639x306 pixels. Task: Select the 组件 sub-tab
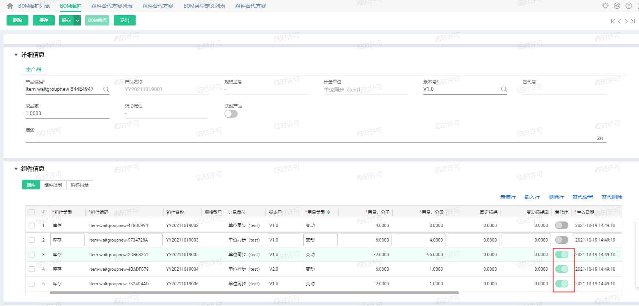click(x=31, y=185)
